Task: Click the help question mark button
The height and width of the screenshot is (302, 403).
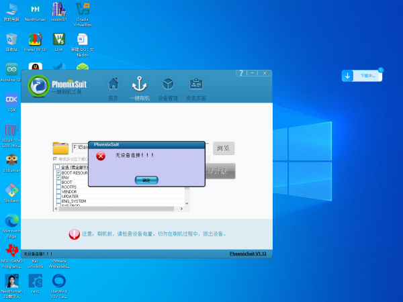Action: point(241,72)
